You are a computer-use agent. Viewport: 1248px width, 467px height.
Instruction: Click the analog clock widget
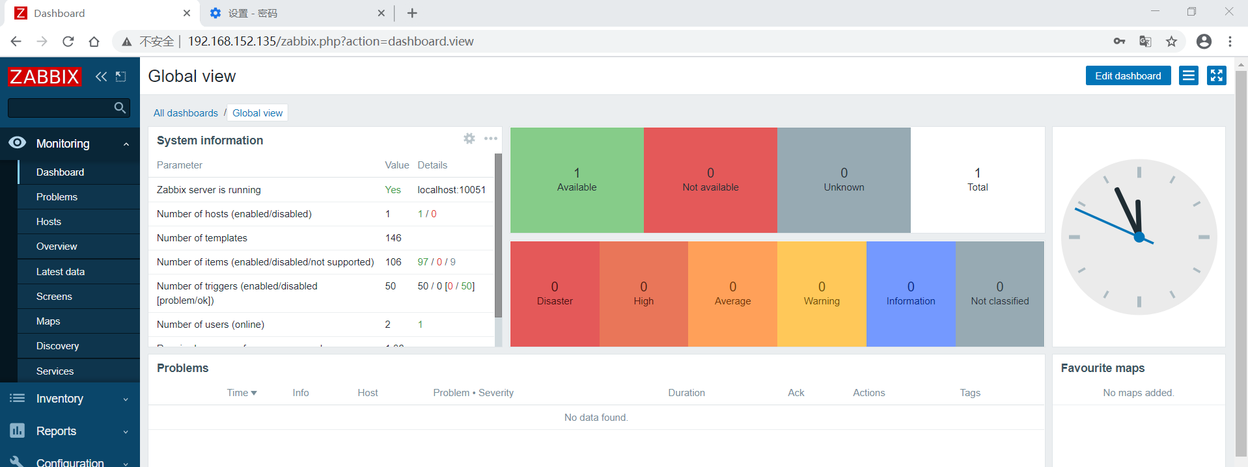tap(1139, 237)
